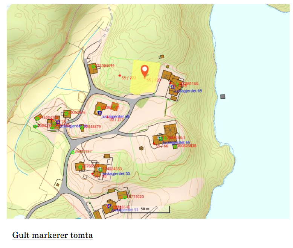Click the green circle marker beside 25832957
This screenshot has width=293, height=248.
(x=73, y=152)
